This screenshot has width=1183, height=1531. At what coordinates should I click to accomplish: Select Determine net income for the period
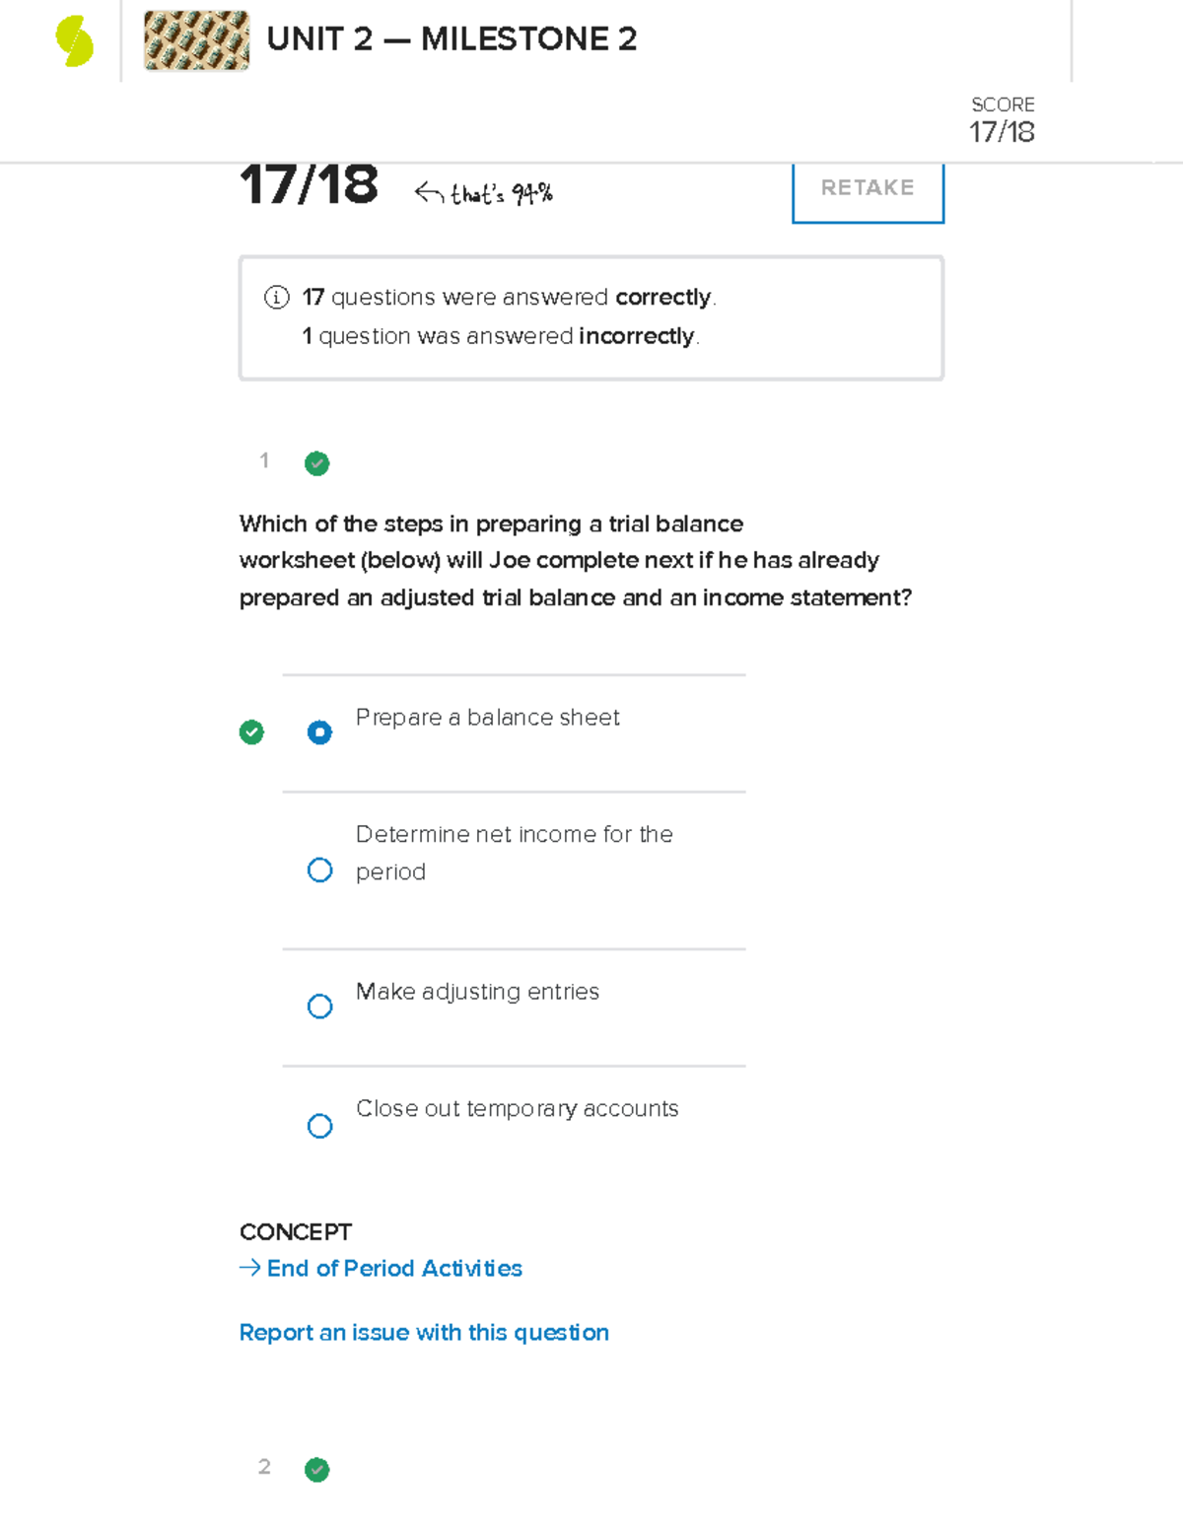pyautogui.click(x=319, y=870)
